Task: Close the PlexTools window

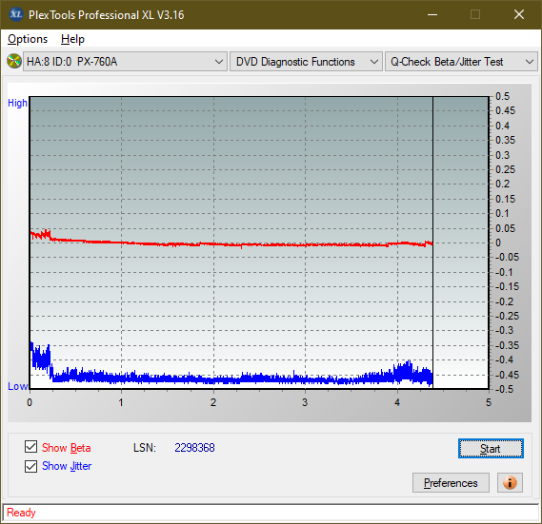Action: 519,14
